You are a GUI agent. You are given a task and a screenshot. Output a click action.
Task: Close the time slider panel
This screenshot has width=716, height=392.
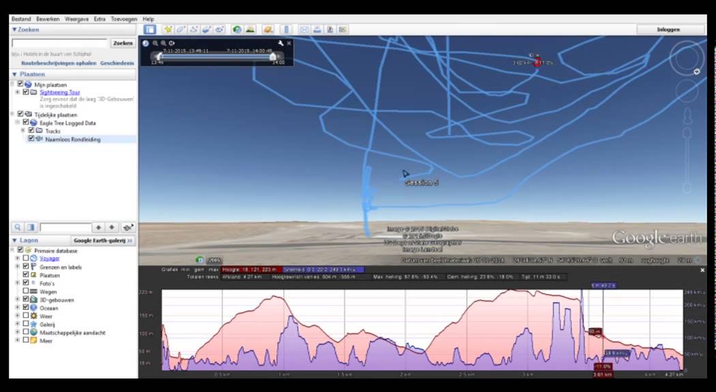pos(289,44)
